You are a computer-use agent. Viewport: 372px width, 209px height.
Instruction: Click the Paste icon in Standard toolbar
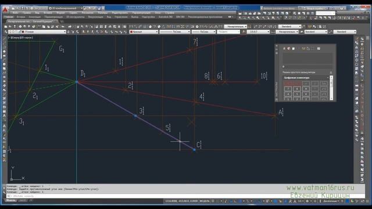point(48,27)
